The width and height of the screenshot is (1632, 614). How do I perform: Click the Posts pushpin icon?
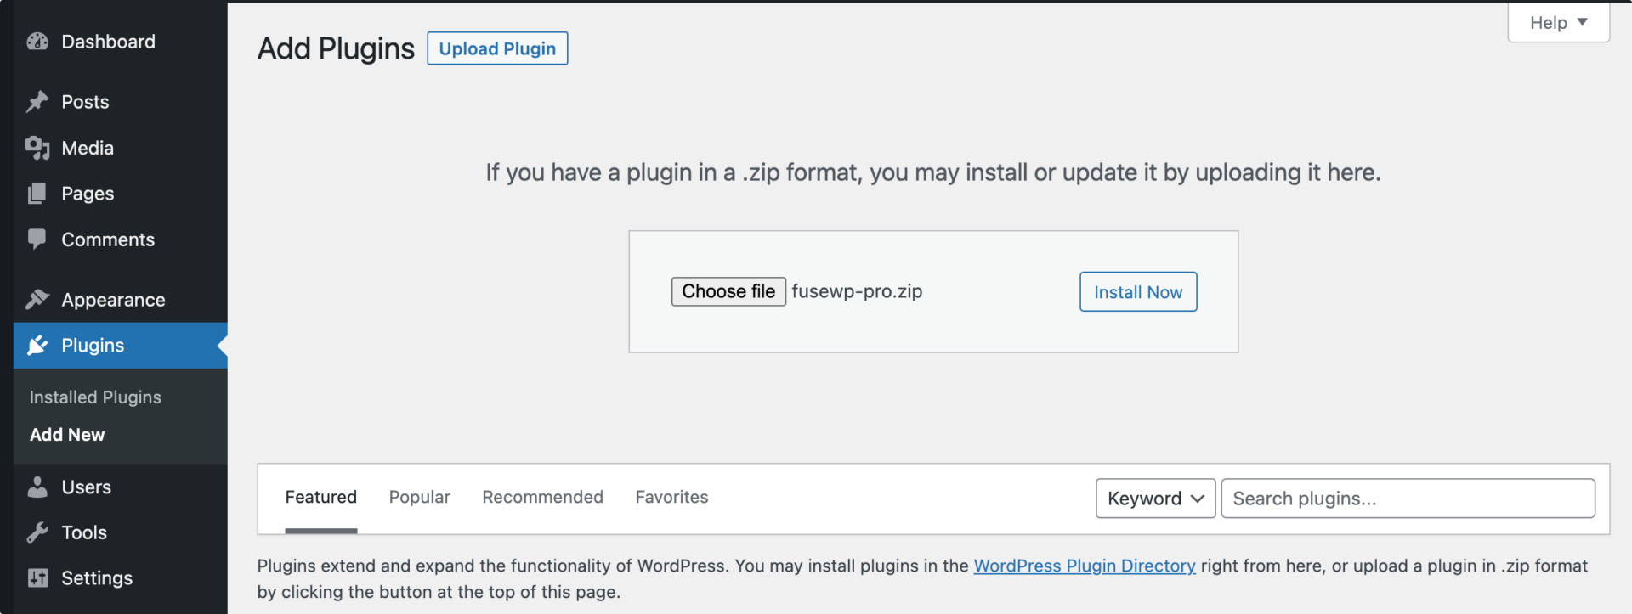37,102
